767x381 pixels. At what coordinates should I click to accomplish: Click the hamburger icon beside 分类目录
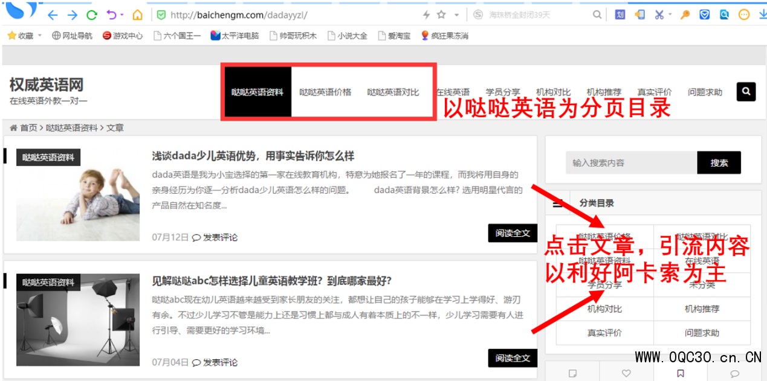pyautogui.click(x=558, y=203)
